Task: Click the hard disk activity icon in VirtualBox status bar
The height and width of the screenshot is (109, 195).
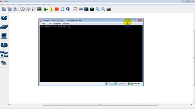Action: click(106, 84)
